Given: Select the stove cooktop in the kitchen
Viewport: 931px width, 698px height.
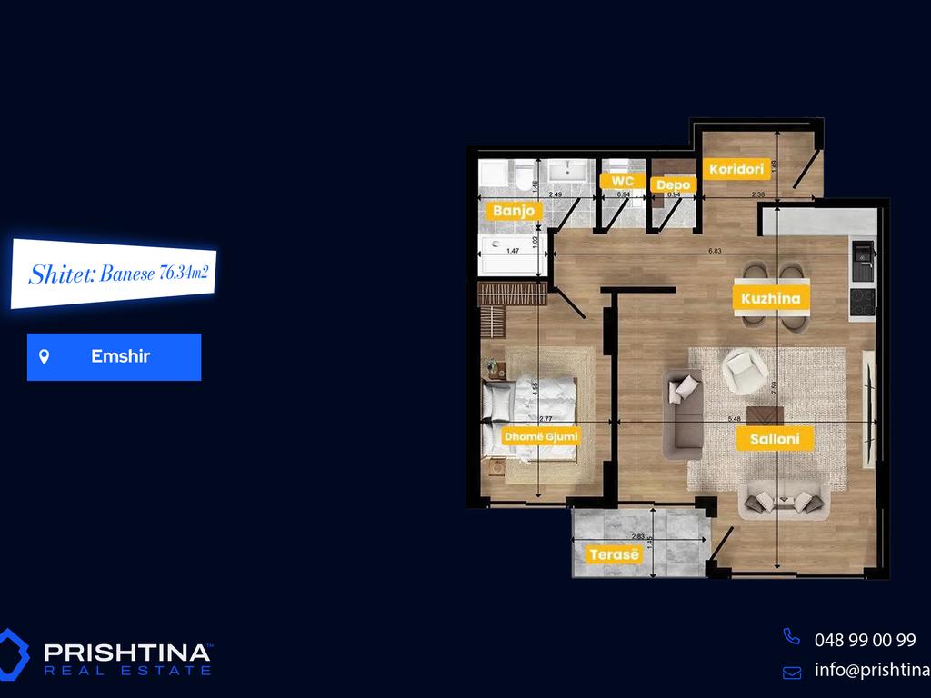Looking at the screenshot, I should [x=862, y=299].
